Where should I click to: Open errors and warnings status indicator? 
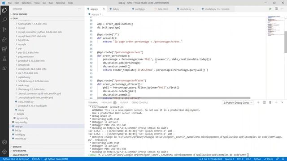[37, 159]
